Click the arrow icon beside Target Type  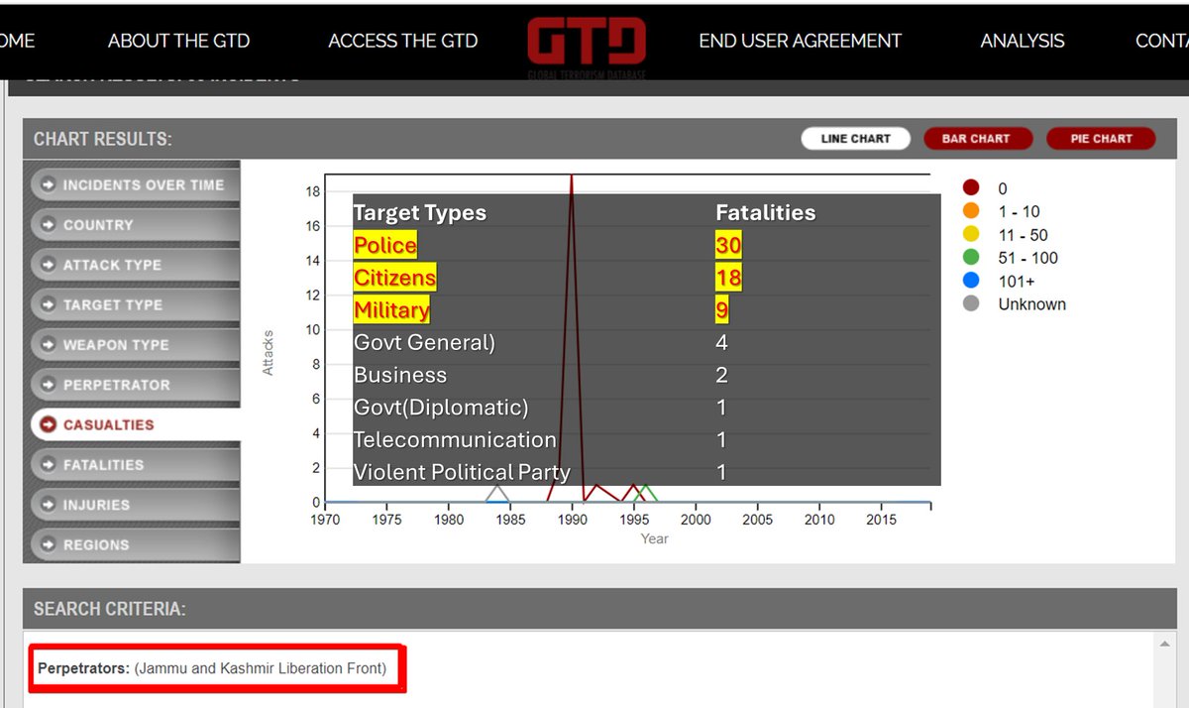pyautogui.click(x=47, y=304)
